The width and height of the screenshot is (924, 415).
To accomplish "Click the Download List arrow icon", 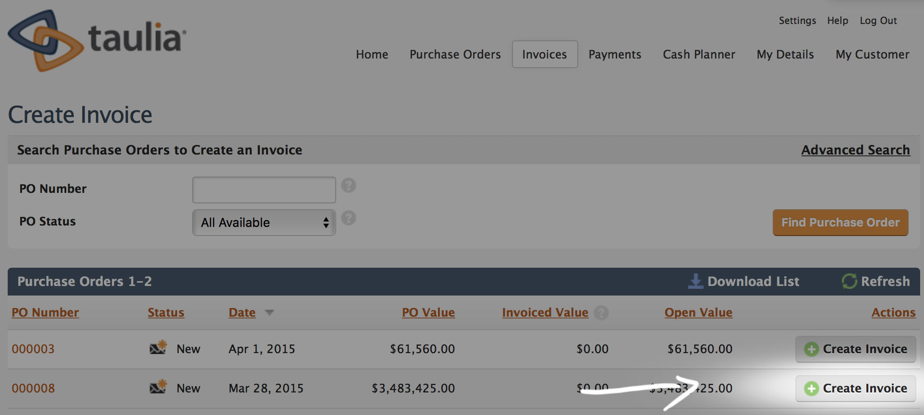I will coord(695,281).
